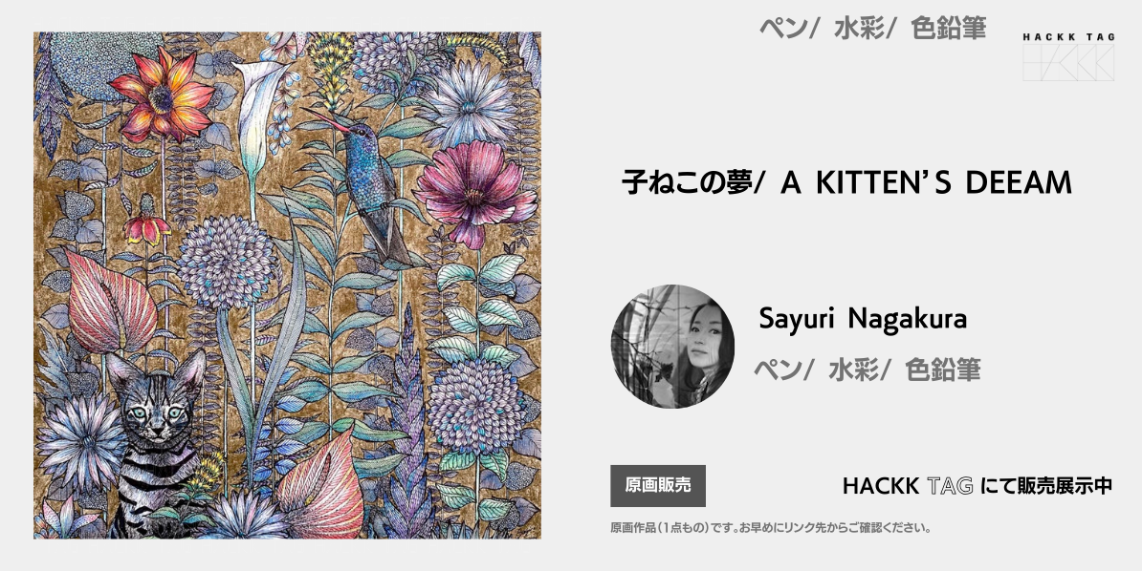Click the purple dahlia at painting's right
The image size is (1142, 571).
(474, 405)
